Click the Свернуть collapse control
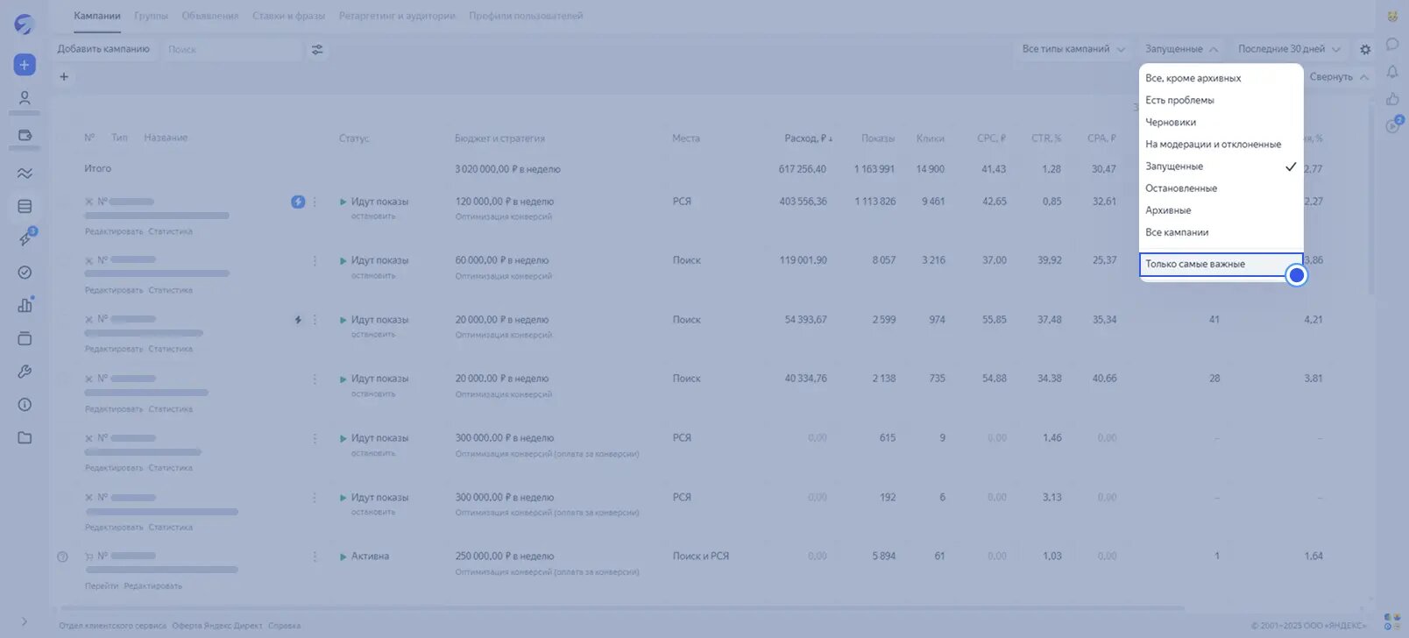 [1339, 77]
